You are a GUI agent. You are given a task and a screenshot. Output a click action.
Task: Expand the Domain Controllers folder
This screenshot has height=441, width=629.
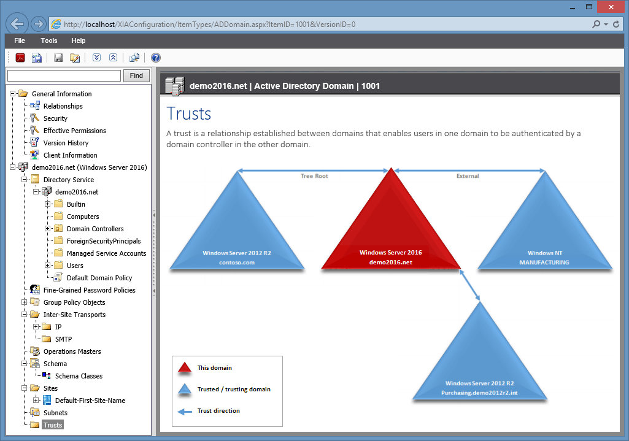pyautogui.click(x=47, y=229)
